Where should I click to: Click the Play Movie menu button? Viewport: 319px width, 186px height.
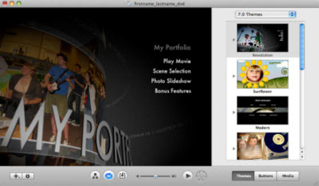point(177,61)
